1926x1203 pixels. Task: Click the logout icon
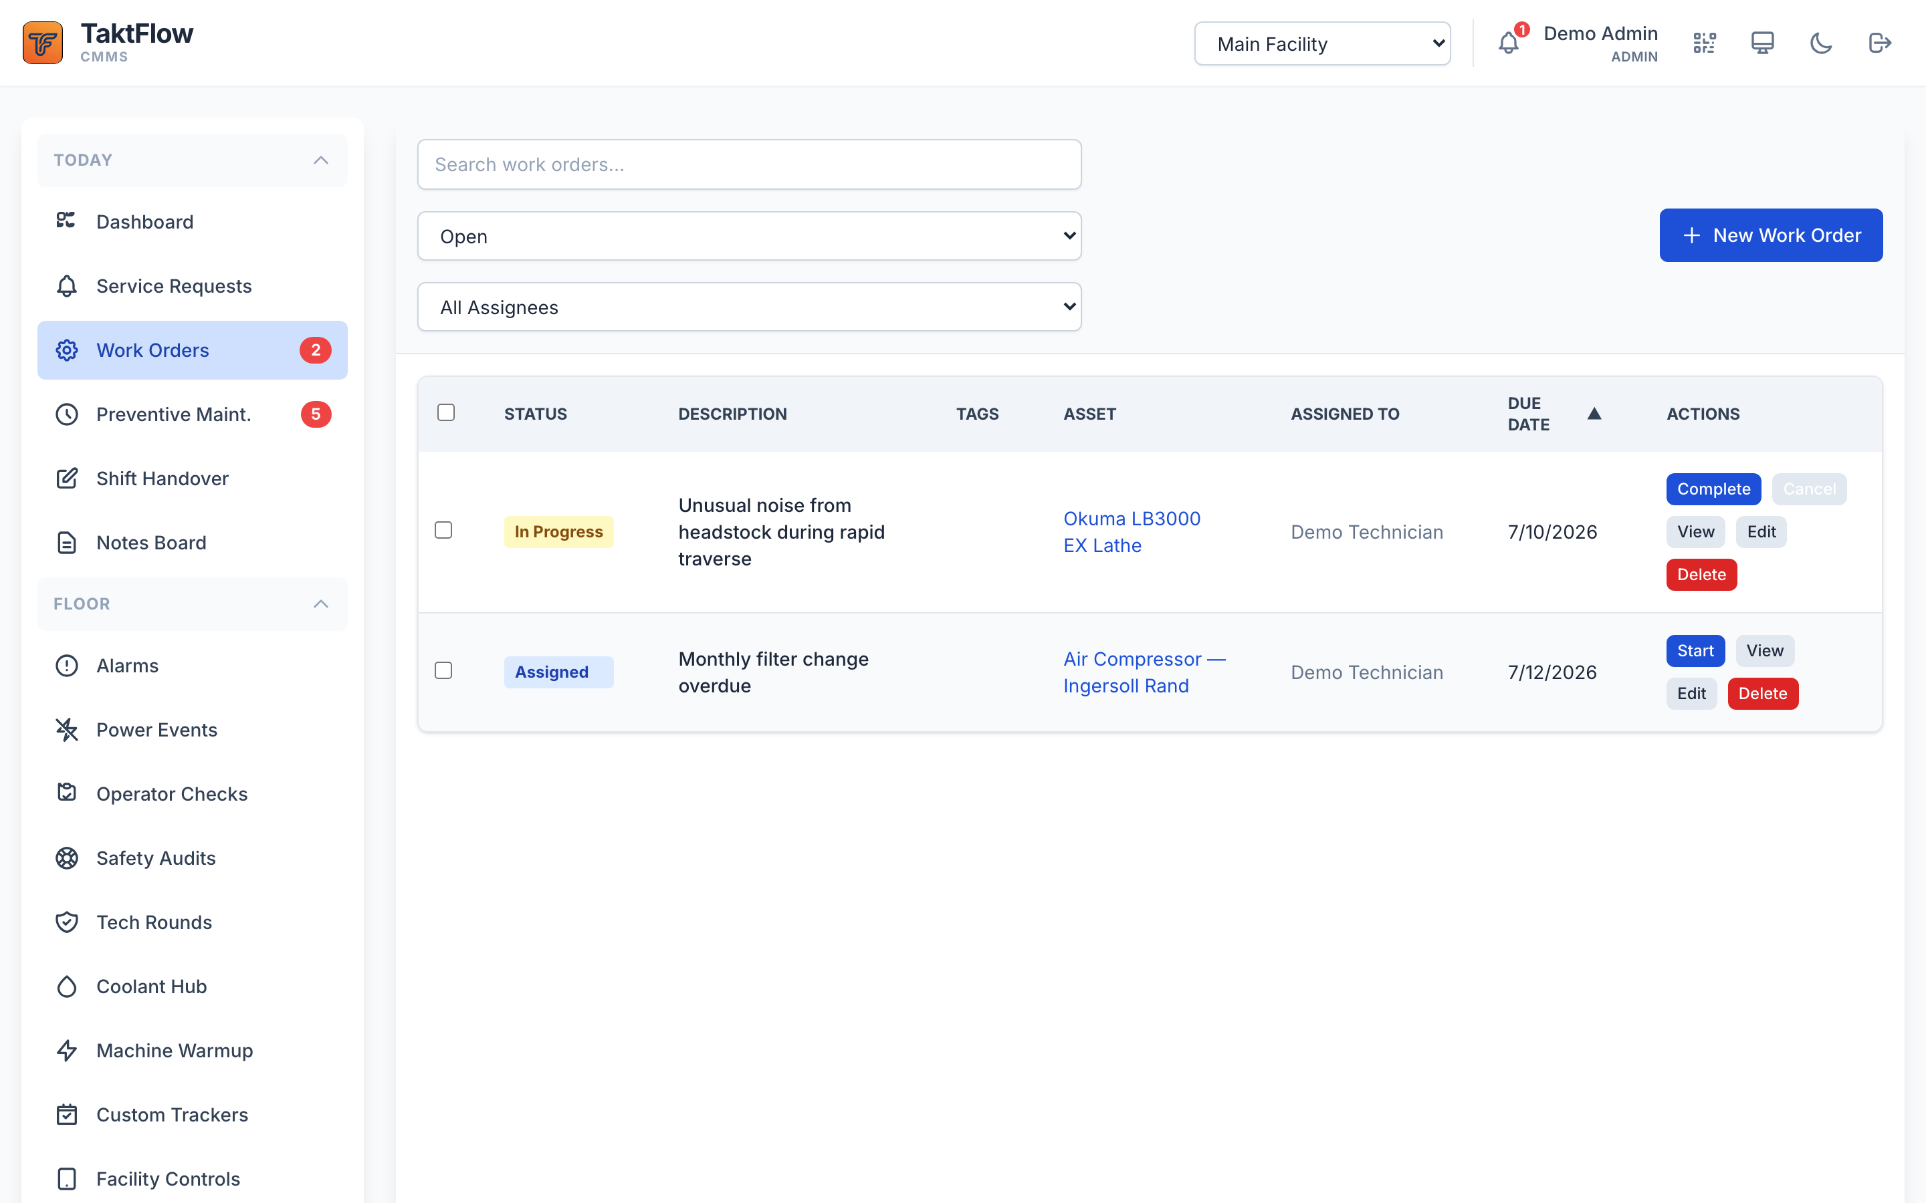pos(1880,43)
